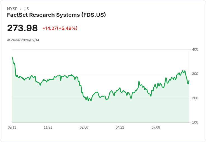The image size is (206, 142).
Task: Click the 273.98 closing price
Action: pos(22,28)
